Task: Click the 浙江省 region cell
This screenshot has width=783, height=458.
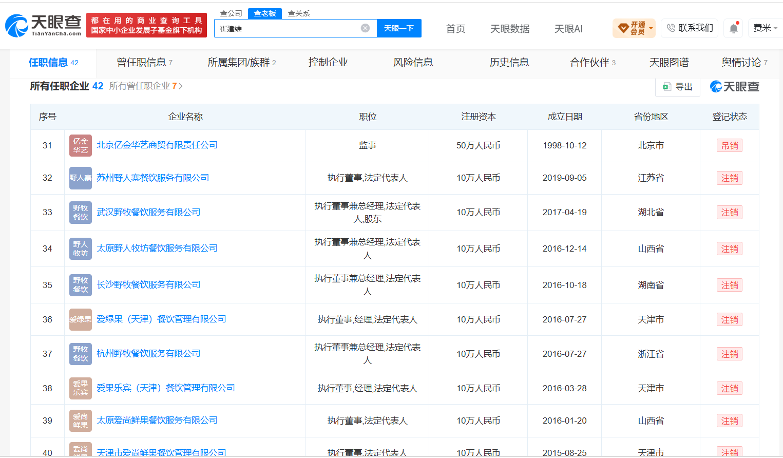Action: 651,354
